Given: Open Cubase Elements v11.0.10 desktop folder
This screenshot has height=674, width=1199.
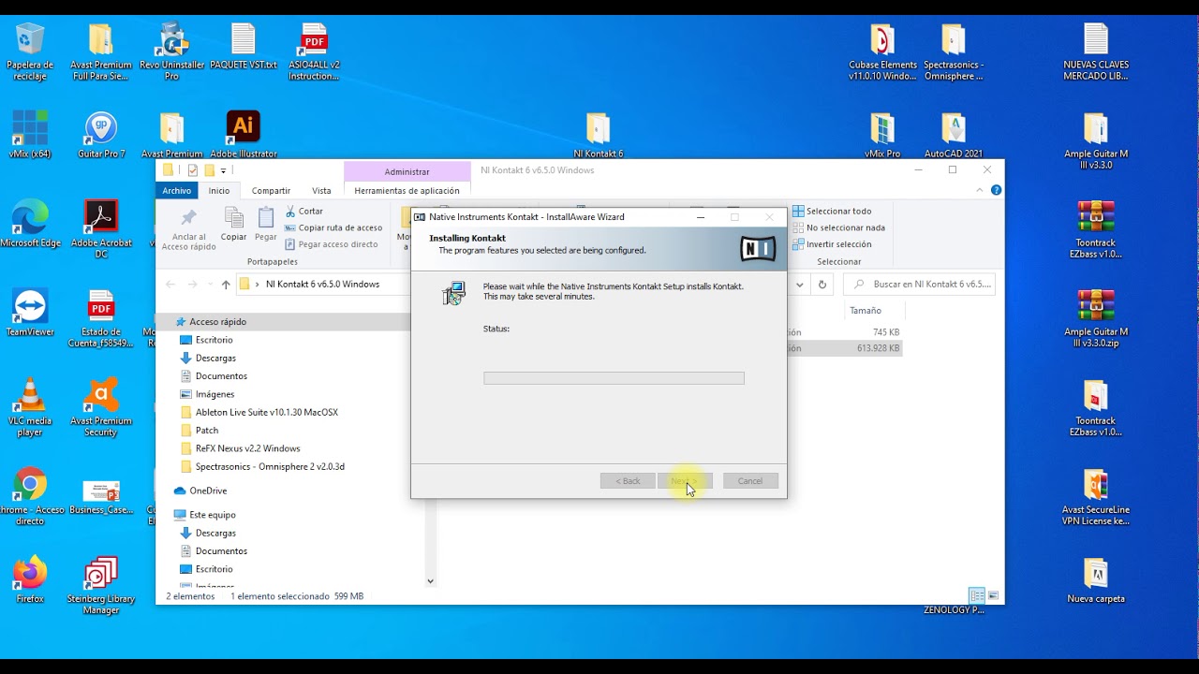Looking at the screenshot, I should pyautogui.click(x=882, y=51).
